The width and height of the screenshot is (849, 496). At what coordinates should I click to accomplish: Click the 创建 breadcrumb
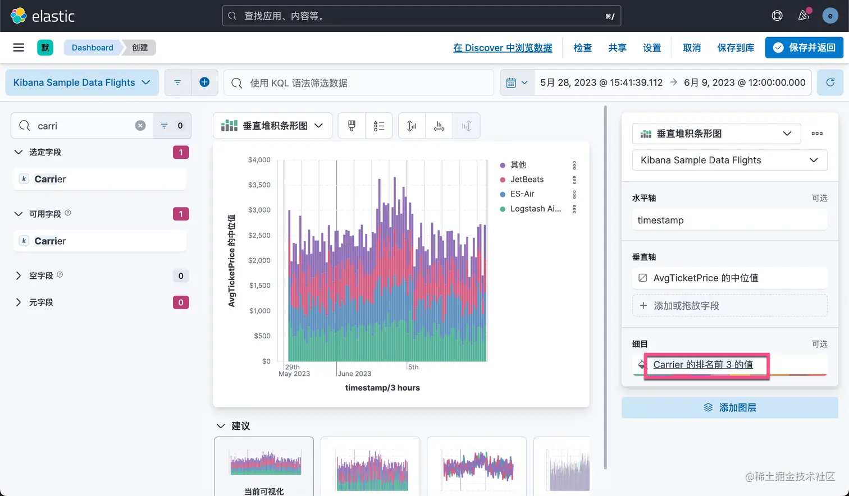(x=140, y=48)
